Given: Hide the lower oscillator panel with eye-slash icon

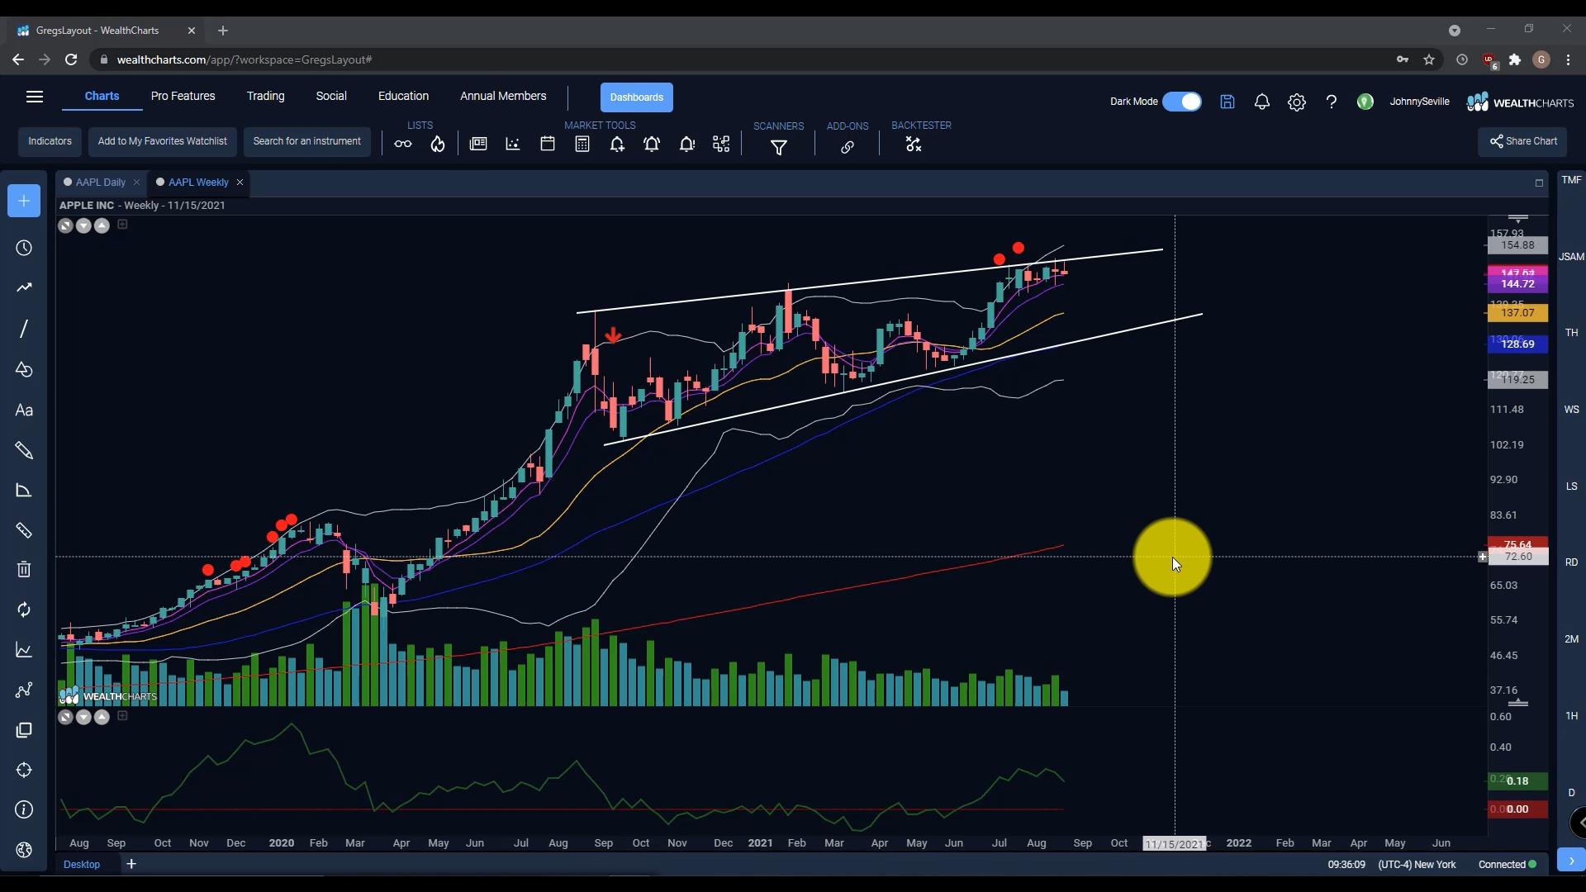Looking at the screenshot, I should pos(65,717).
